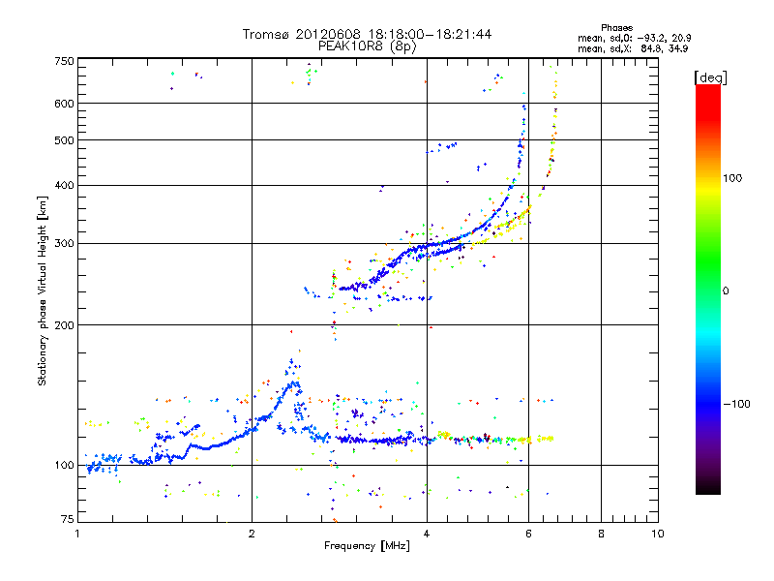Click the x-axis '8' tick label
The image size is (774, 581).
[x=601, y=534]
